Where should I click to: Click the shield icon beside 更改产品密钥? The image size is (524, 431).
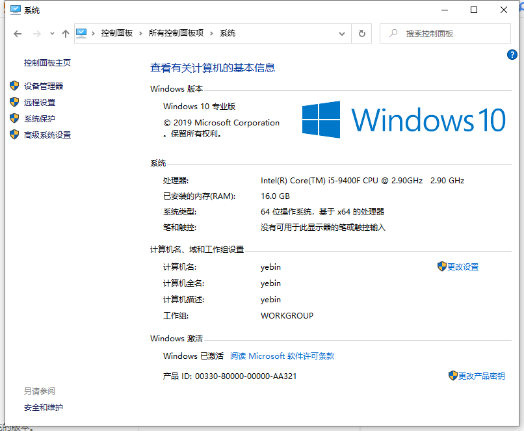(x=452, y=375)
